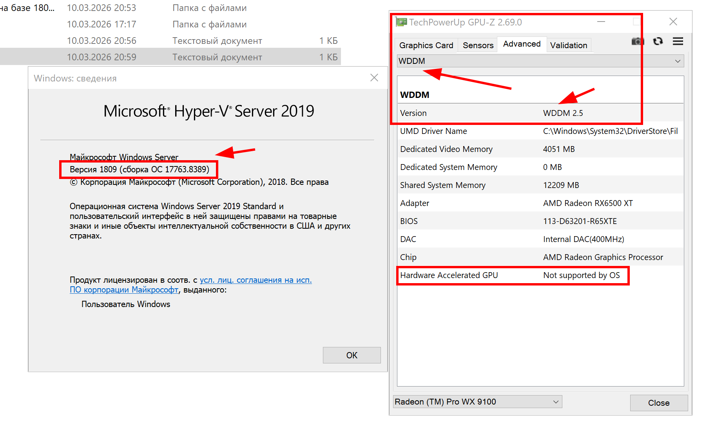Click the WDDM section header
Screen dimensions: 725x430
coord(414,95)
